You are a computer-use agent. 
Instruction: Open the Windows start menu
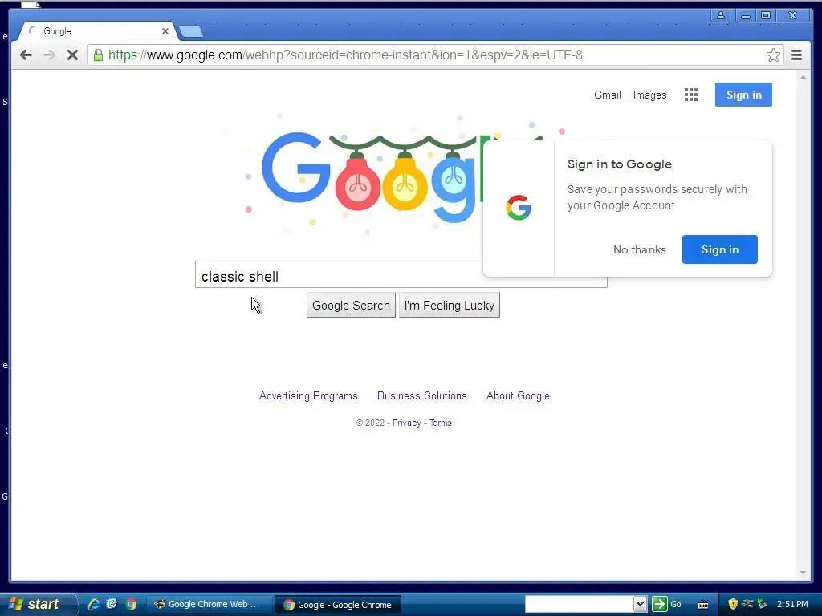35,604
